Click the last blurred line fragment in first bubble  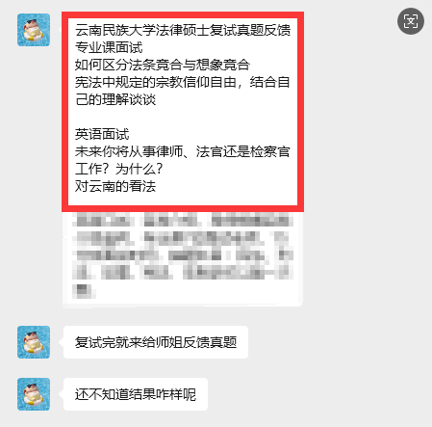tap(84, 291)
